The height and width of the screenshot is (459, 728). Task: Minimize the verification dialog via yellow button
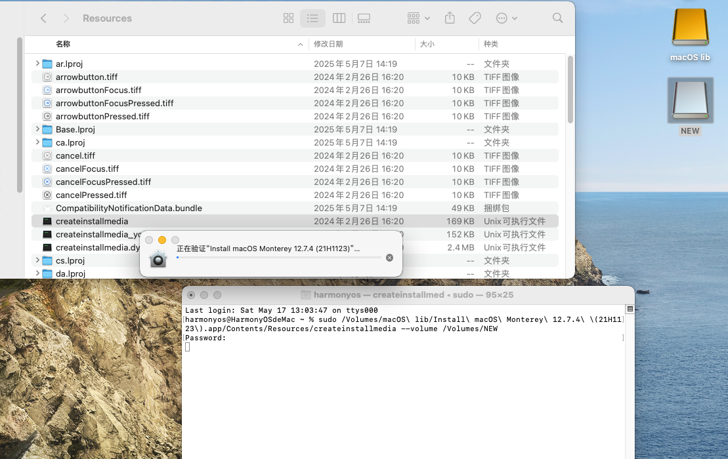coord(162,240)
